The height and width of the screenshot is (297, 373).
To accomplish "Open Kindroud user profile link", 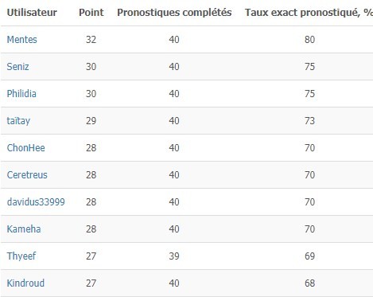I will pyautogui.click(x=25, y=283).
